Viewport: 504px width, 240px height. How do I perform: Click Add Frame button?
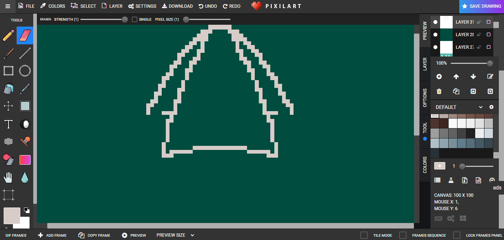[52, 235]
